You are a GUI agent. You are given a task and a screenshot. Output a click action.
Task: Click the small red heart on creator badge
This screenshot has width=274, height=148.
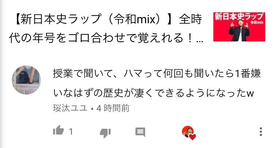(x=193, y=137)
